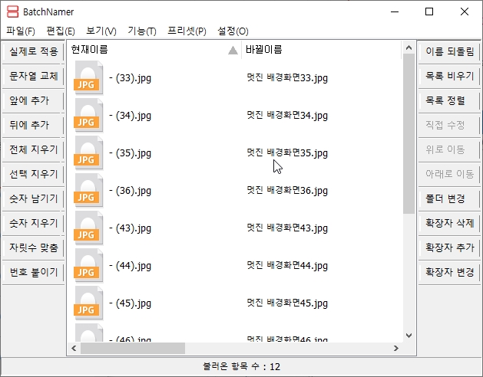Viewport: 483px width, 377px height.
Task: Click the 확장자 추가 button
Action: [449, 248]
